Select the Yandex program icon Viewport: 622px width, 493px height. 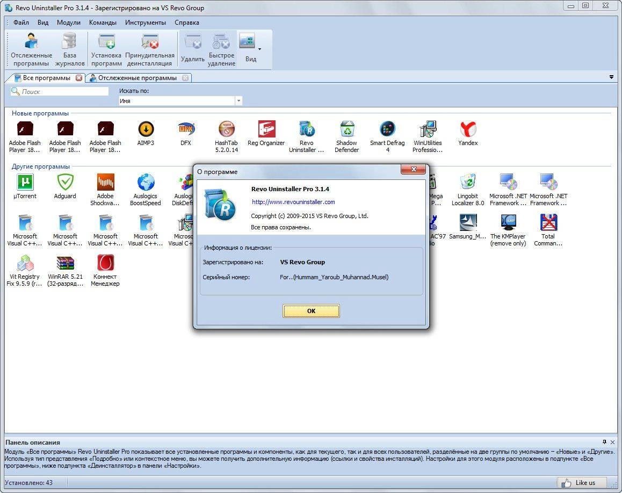click(x=468, y=134)
